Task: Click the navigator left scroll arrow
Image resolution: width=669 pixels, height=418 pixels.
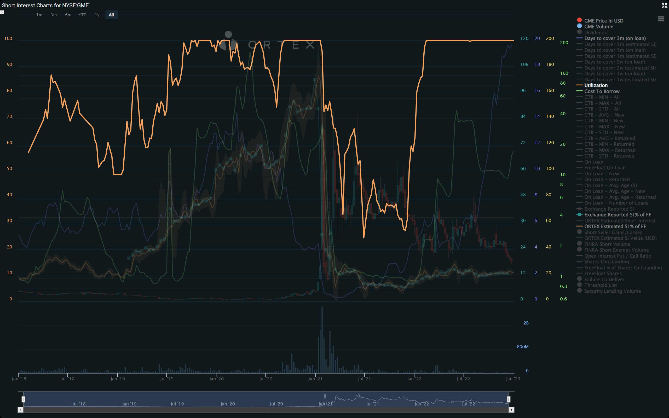Action: [20, 410]
